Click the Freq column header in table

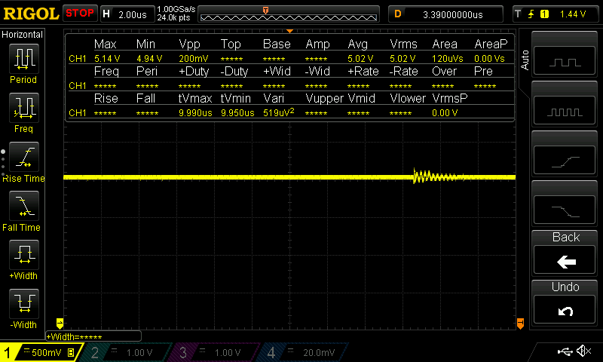[106, 72]
